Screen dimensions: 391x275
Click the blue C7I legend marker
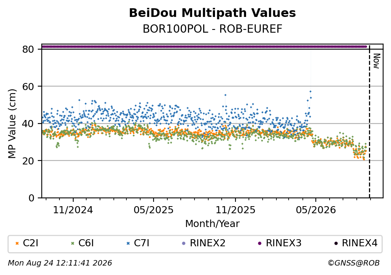128,244
